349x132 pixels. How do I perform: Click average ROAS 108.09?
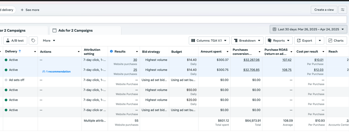click(x=288, y=121)
